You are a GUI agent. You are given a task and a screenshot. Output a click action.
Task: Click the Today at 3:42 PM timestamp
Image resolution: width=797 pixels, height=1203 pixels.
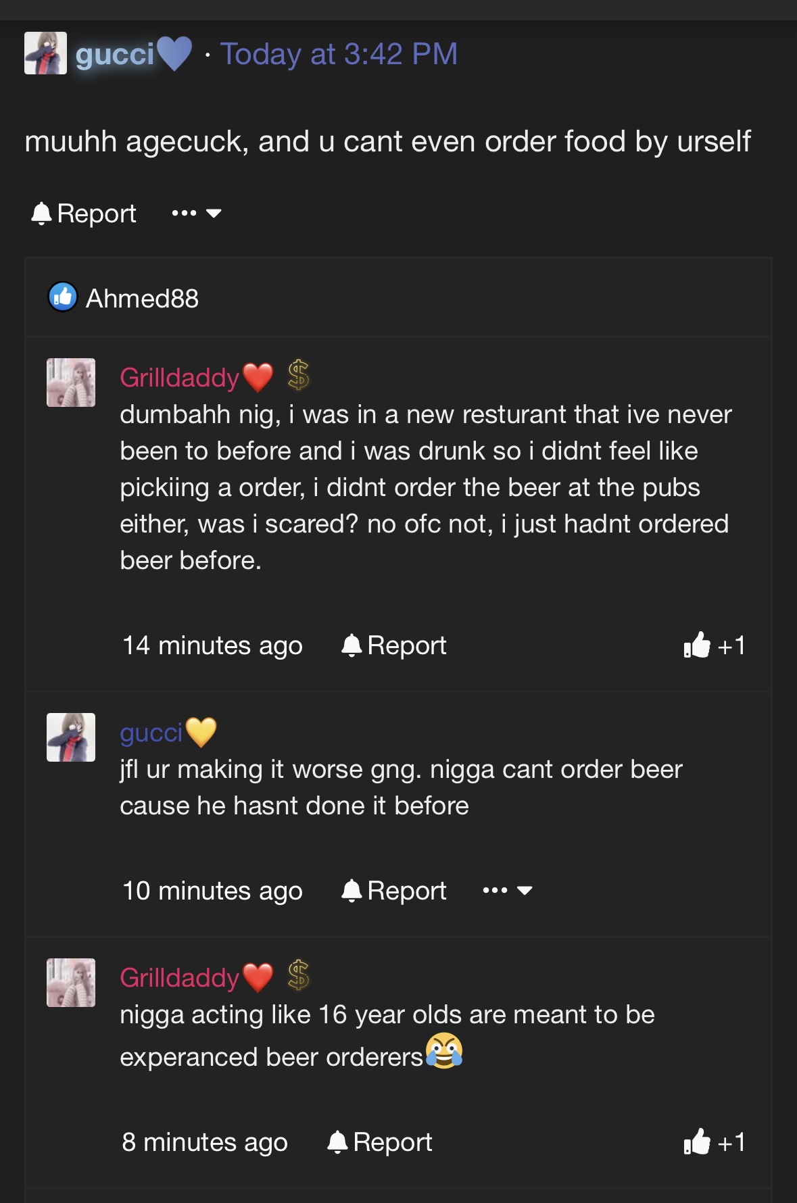click(x=339, y=54)
